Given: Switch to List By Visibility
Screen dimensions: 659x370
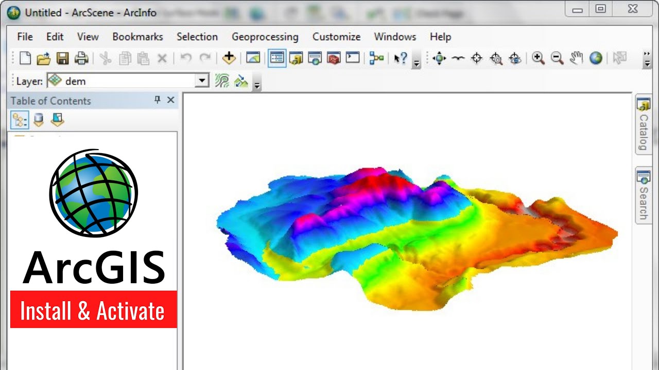Looking at the screenshot, I should tap(57, 120).
